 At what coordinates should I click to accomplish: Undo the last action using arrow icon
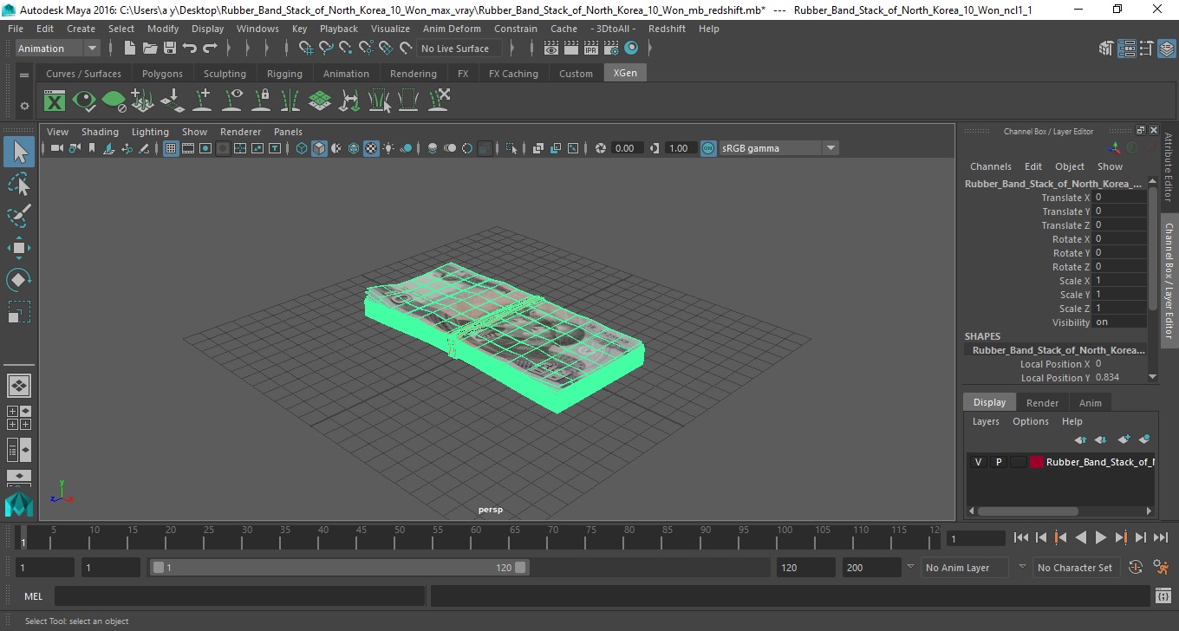[190, 49]
